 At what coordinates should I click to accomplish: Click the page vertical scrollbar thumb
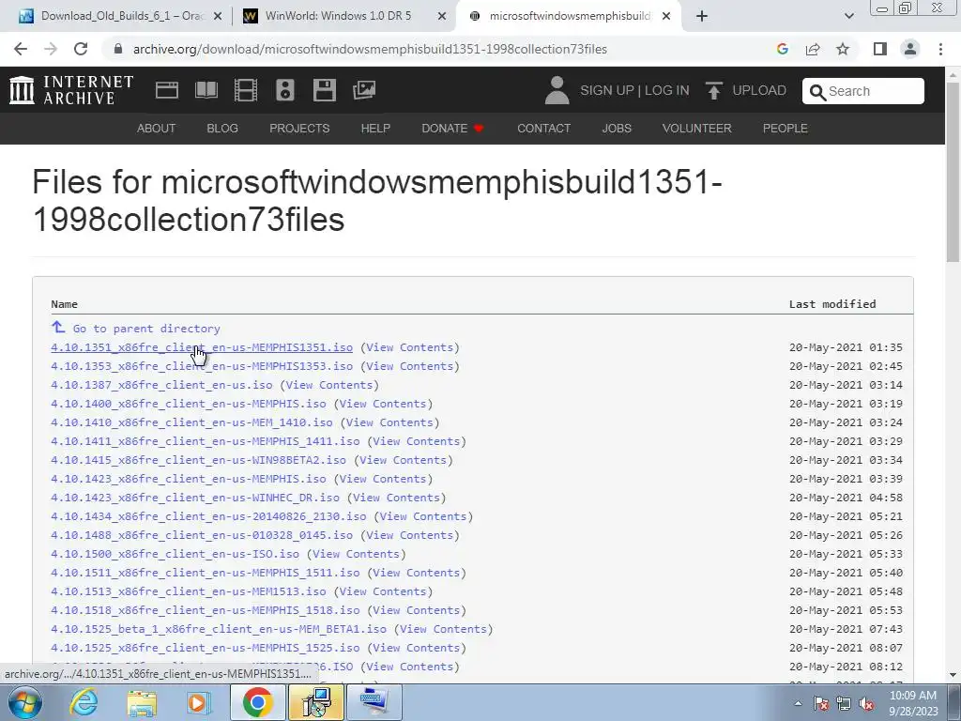click(x=953, y=173)
